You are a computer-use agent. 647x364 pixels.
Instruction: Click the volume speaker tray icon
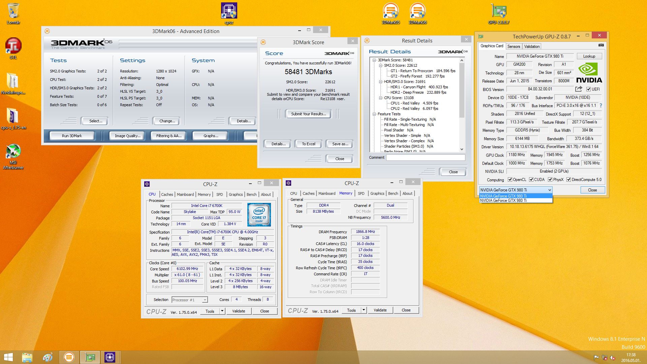pos(613,358)
